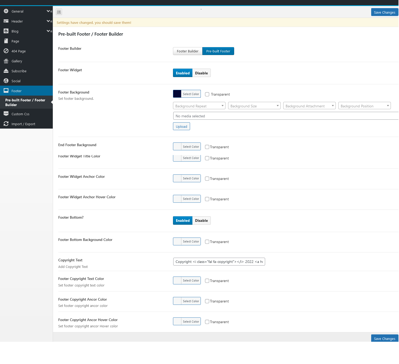The width and height of the screenshot is (399, 364).
Task: Enable Transparent for End Footer Background
Action: coord(207,147)
